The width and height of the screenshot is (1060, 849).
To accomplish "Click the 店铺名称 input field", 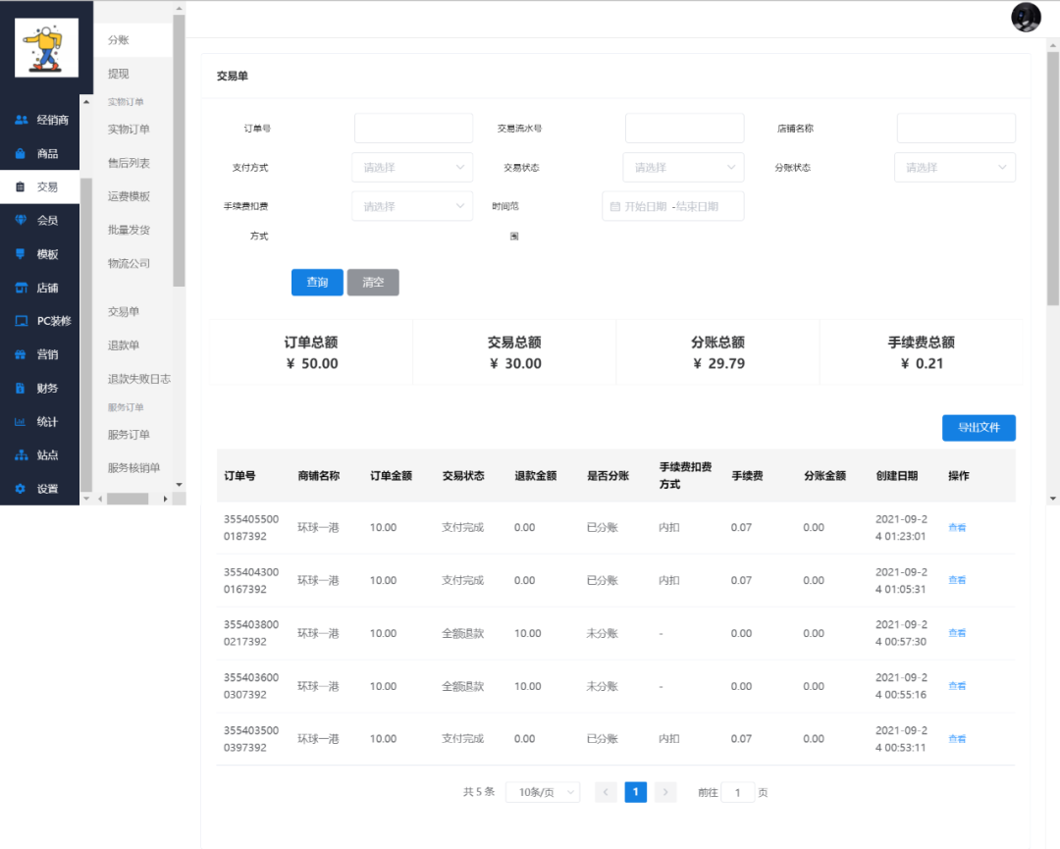I will 956,128.
